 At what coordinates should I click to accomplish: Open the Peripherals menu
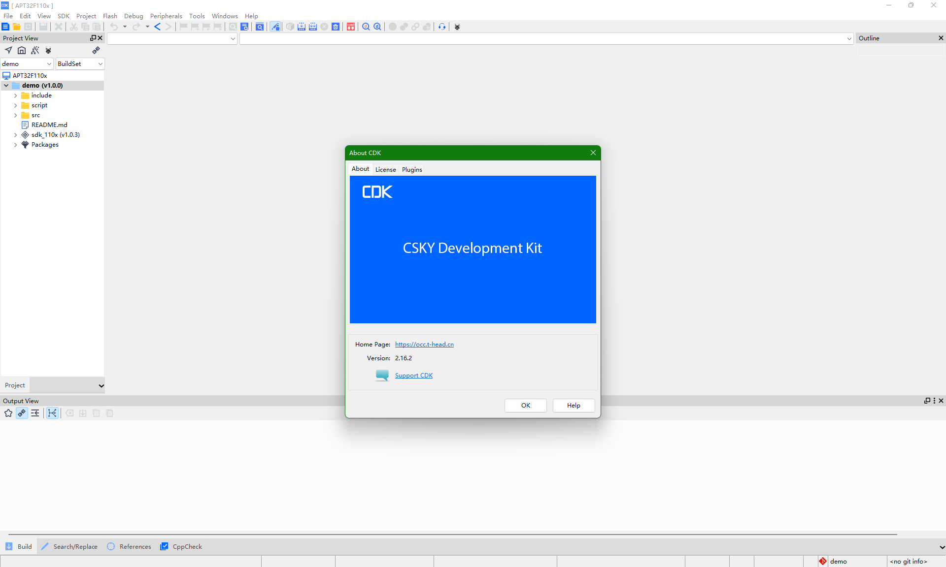(x=166, y=16)
